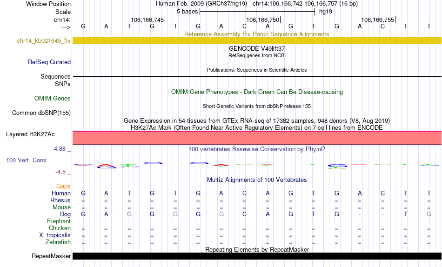Select the Chicken species row label
442x267 pixels.
click(x=60, y=228)
